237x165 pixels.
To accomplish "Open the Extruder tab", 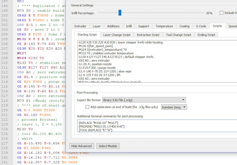I will coord(80,26).
